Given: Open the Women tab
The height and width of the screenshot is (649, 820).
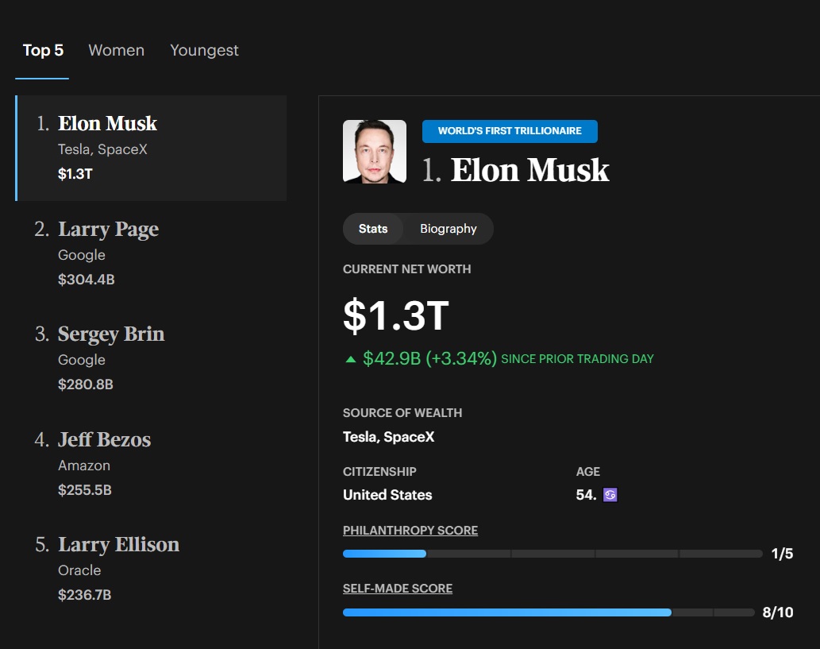Looking at the screenshot, I should (x=116, y=50).
